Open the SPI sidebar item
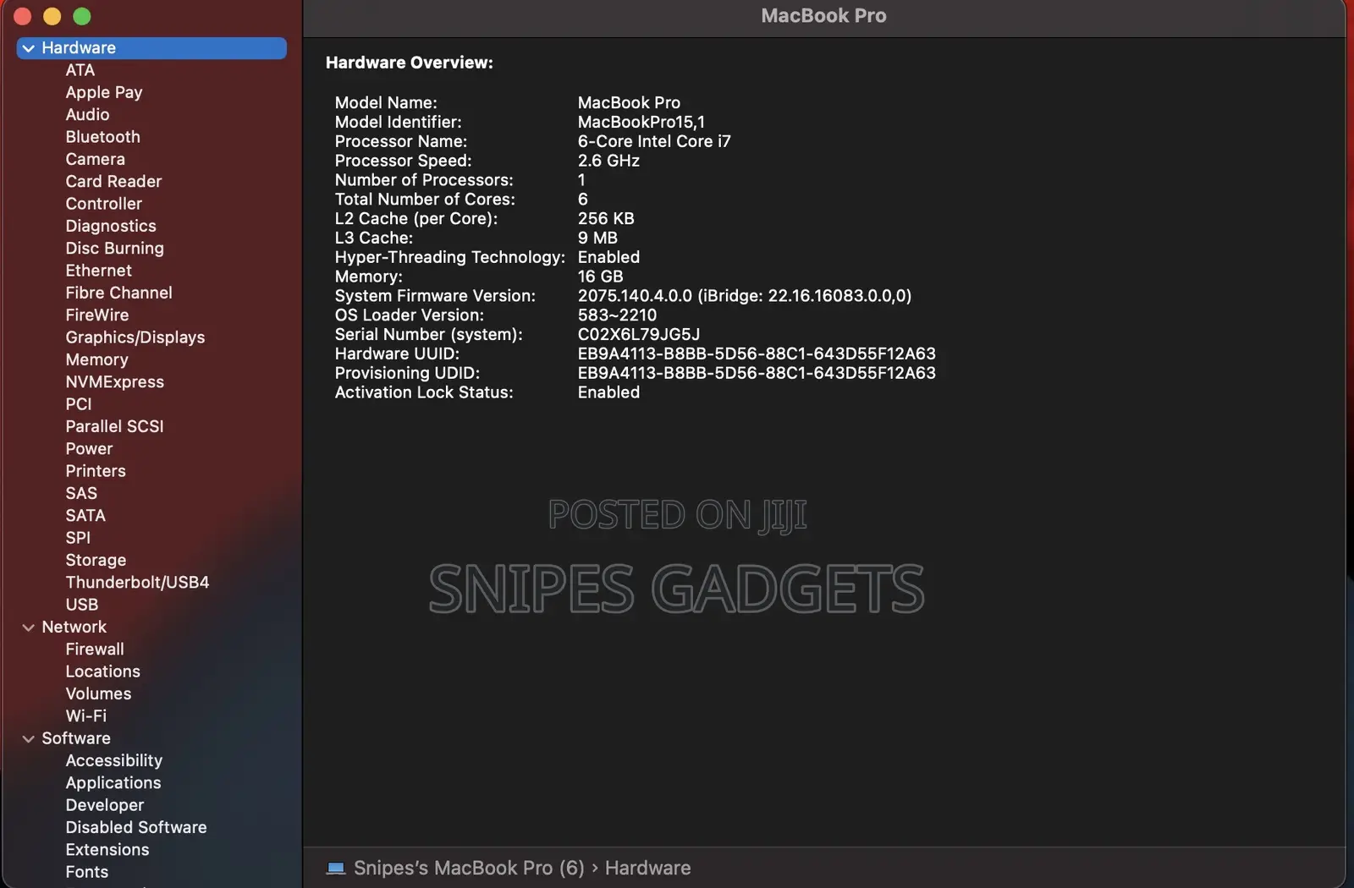Screen dimensions: 1354x888 point(78,538)
